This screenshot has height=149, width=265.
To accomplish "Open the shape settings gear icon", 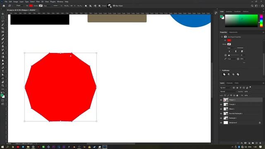I will coord(99,6).
